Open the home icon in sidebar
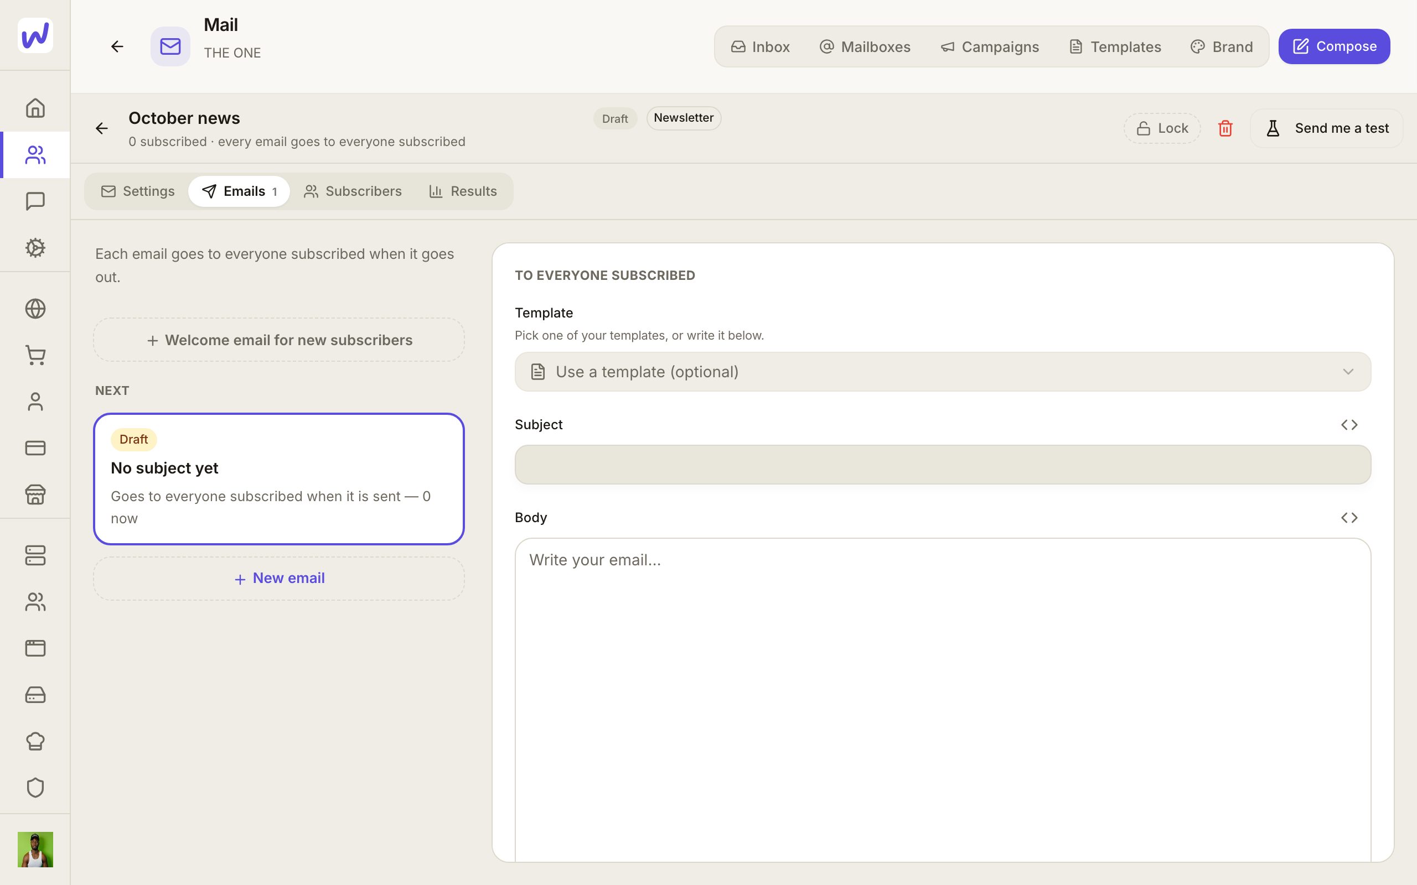 tap(35, 108)
